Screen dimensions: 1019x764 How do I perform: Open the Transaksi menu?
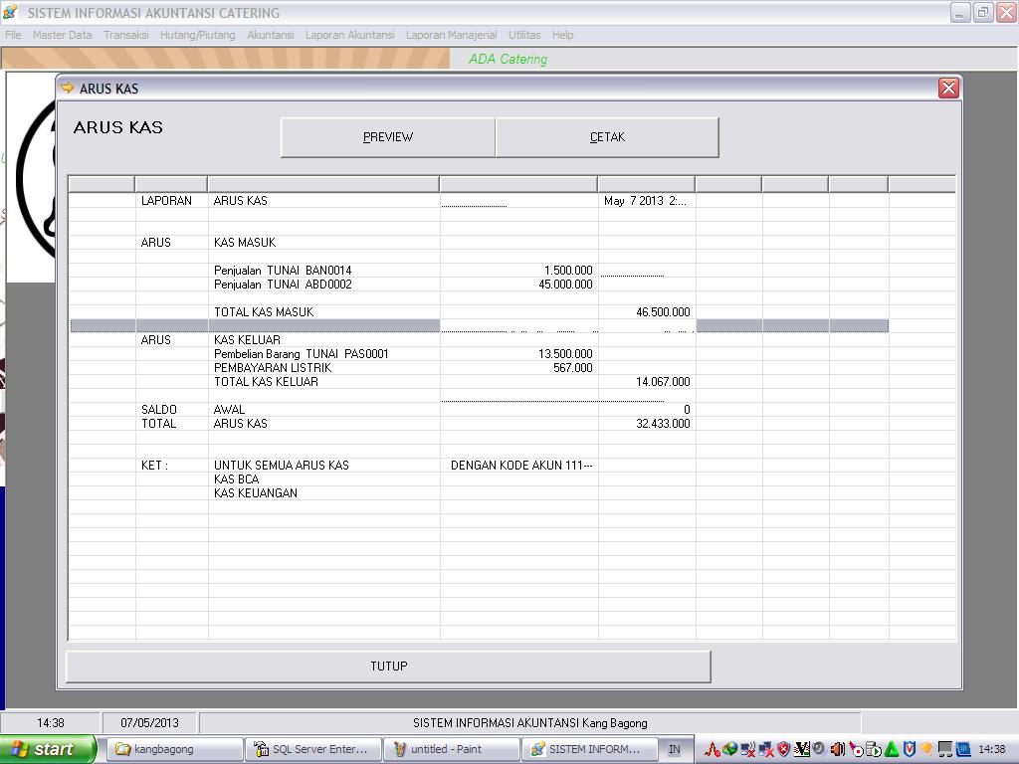coord(126,35)
